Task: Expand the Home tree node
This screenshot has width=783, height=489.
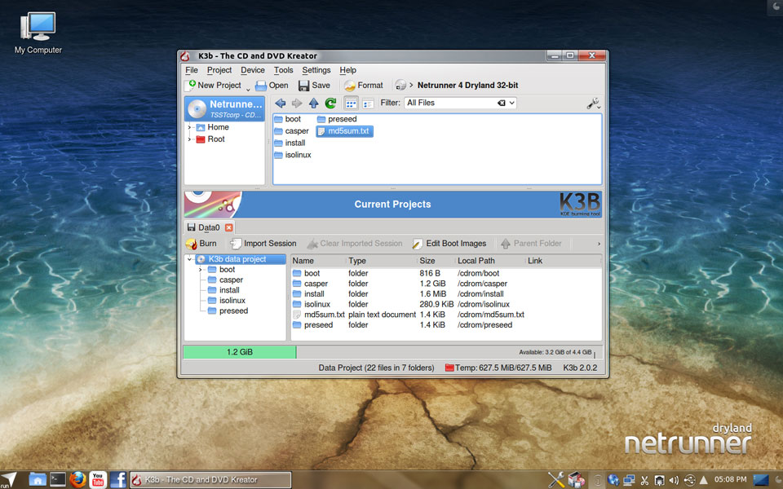Action: pyautogui.click(x=189, y=128)
